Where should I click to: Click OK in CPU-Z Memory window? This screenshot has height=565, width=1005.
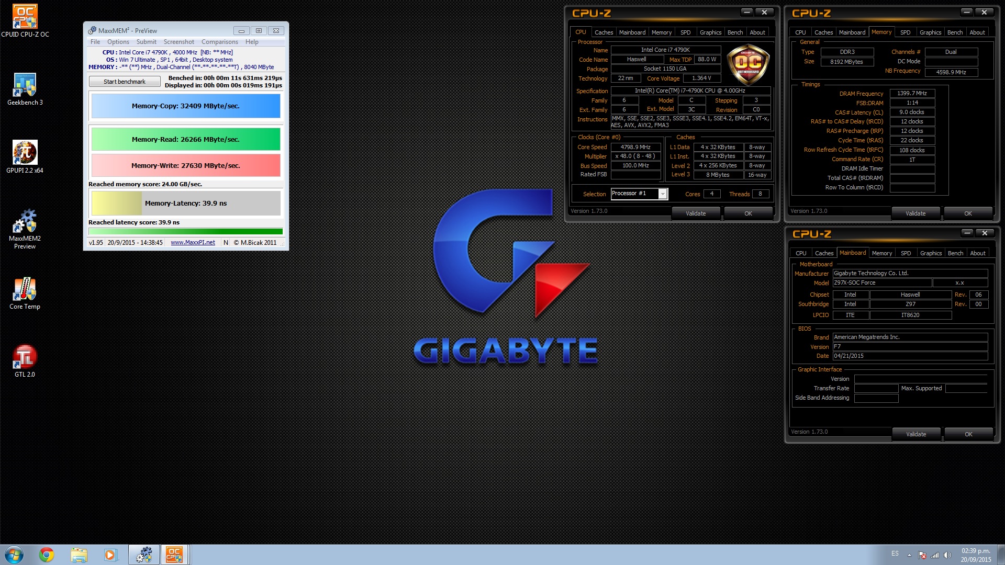968,213
